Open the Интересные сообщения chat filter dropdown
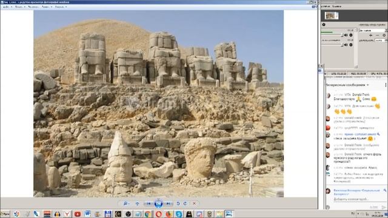Screen dimensions: 388x218 click(x=347, y=85)
